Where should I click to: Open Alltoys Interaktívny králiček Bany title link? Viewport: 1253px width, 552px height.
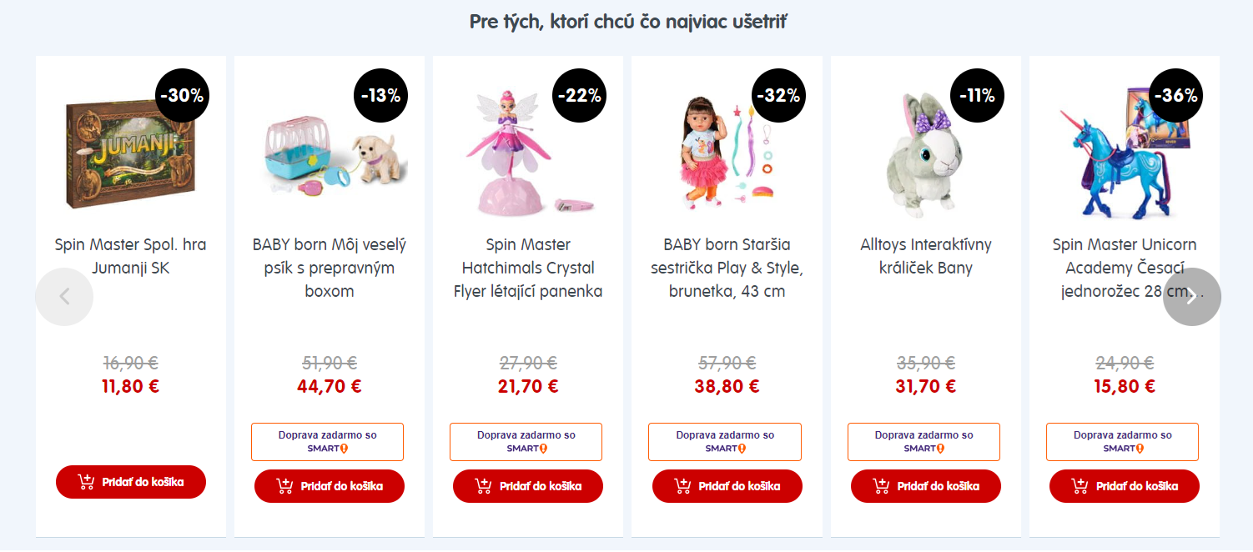click(926, 257)
